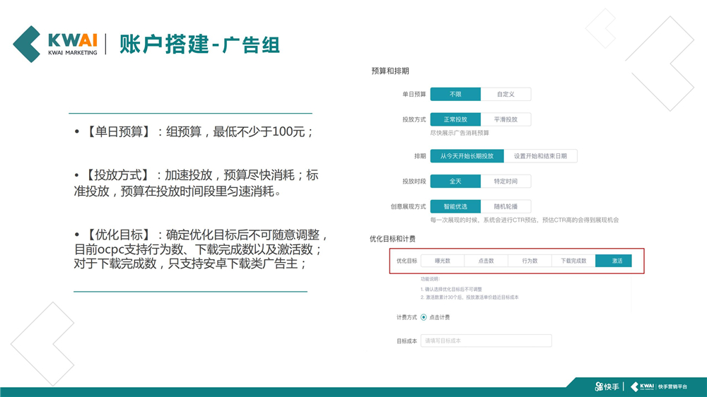Click the KWAI Marketing logo in header

[x=55, y=45]
